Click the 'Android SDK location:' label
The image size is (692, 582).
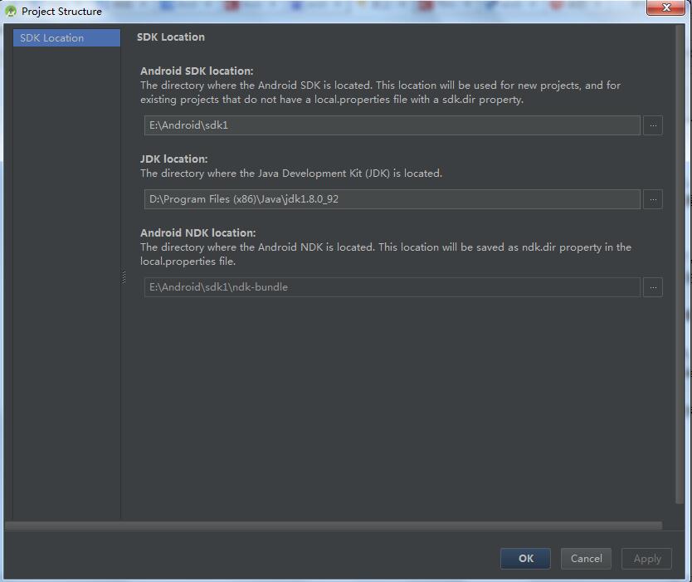tap(197, 71)
